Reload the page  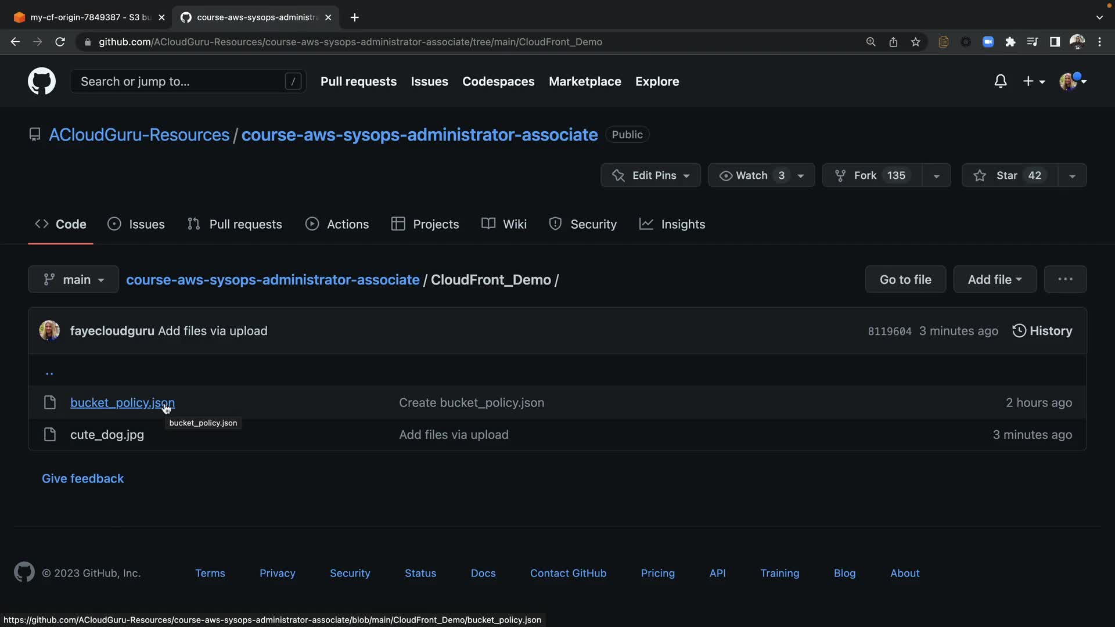coord(60,42)
